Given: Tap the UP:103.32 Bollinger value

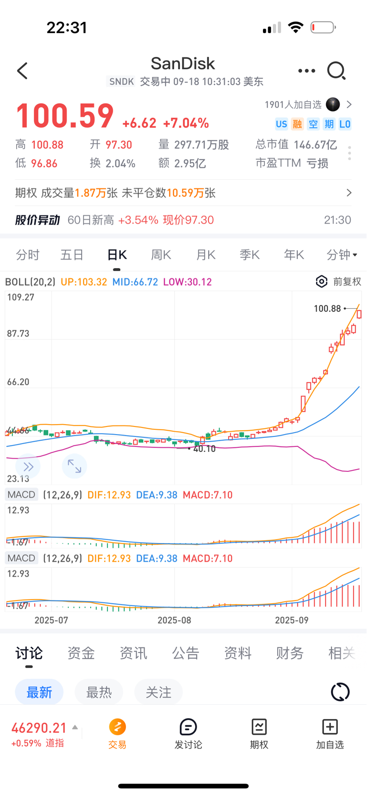Looking at the screenshot, I should pyautogui.click(x=84, y=282).
